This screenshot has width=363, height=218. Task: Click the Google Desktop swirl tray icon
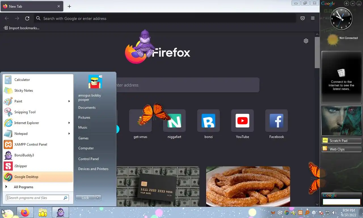pos(287,213)
